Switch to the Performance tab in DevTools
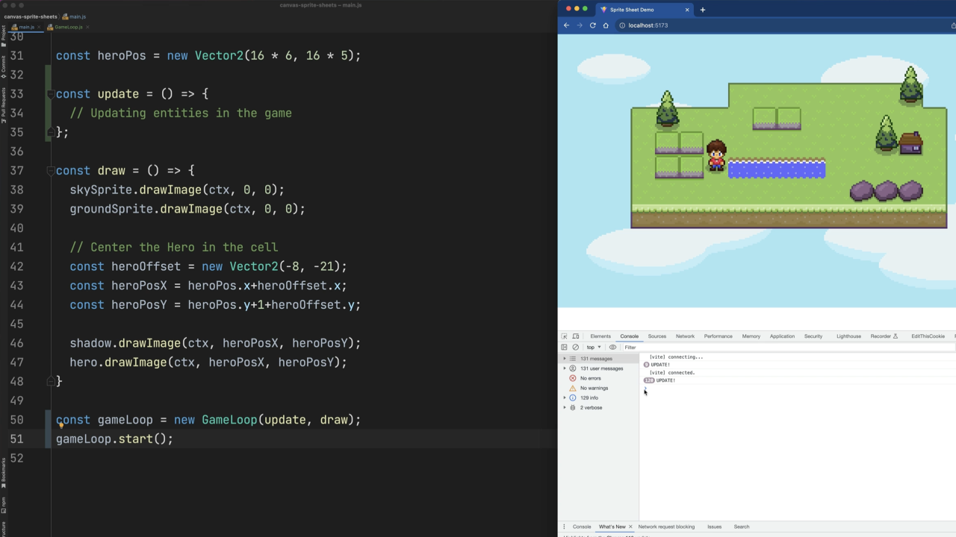This screenshot has width=956, height=537. 718,336
